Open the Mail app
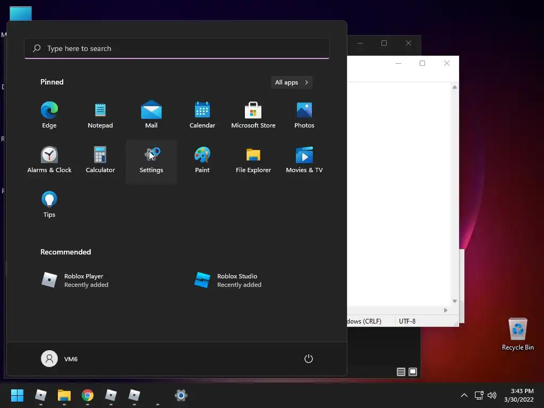Viewport: 544px width, 408px height. click(x=151, y=115)
